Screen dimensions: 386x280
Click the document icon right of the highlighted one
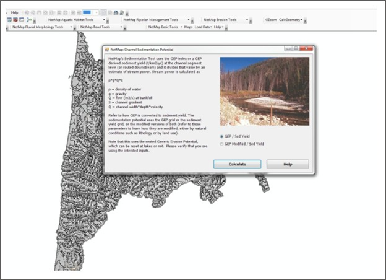tap(109, 12)
